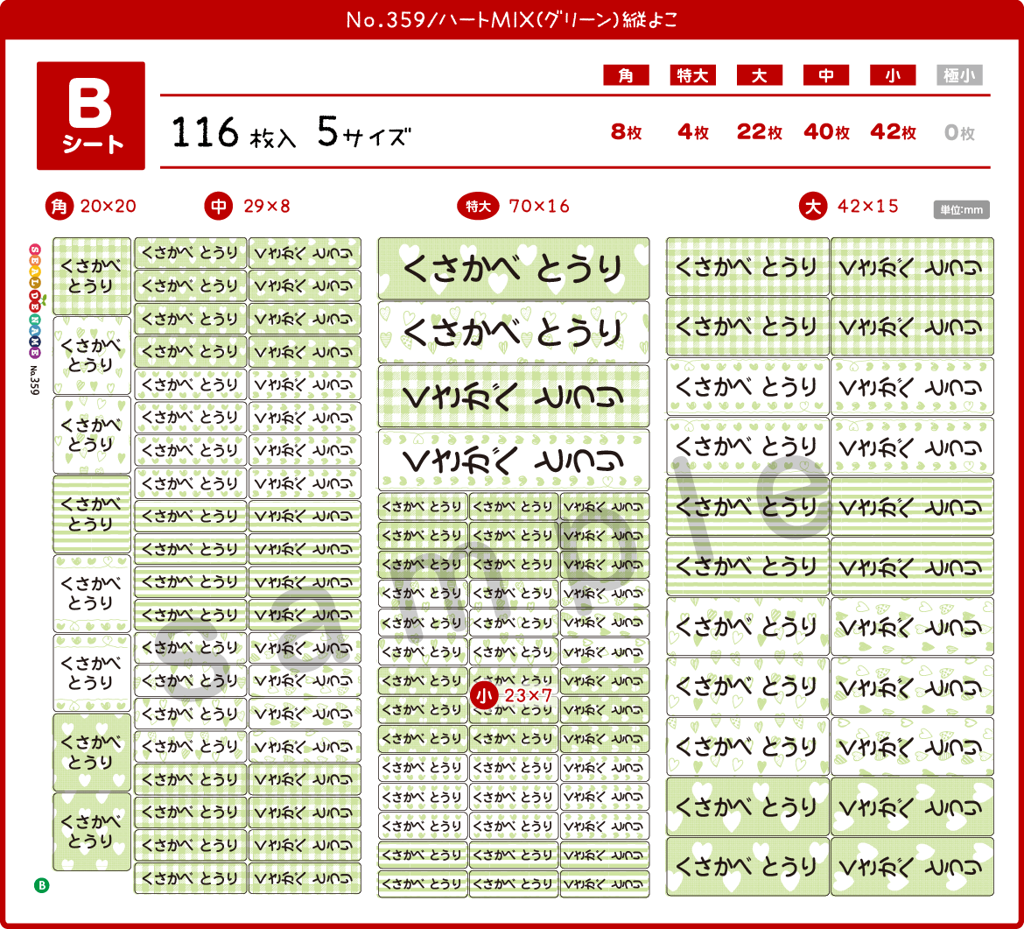Select the striped square 20×20 sticker
Image resolution: width=1024 pixels, height=929 pixels.
(92, 514)
